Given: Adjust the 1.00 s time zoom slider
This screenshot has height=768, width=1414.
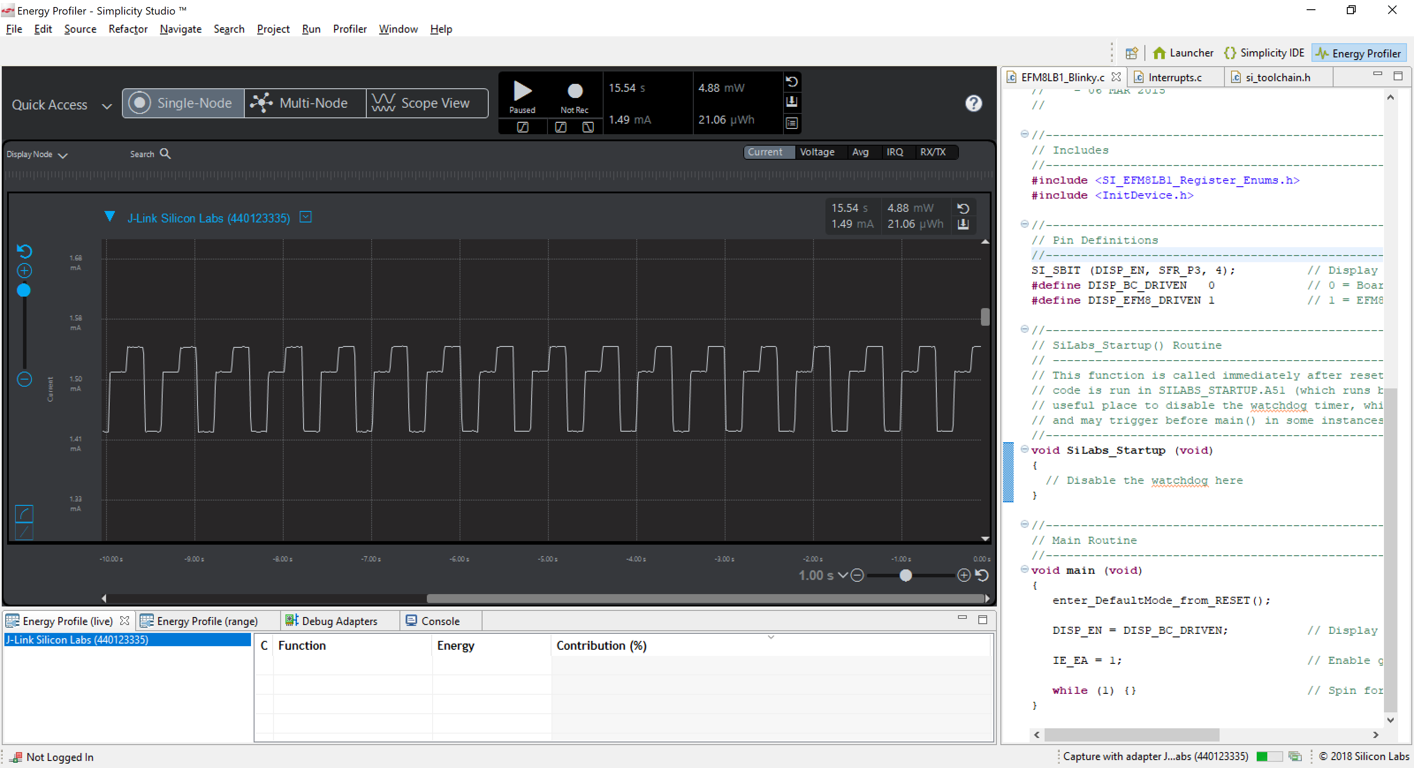Looking at the screenshot, I should click(906, 576).
